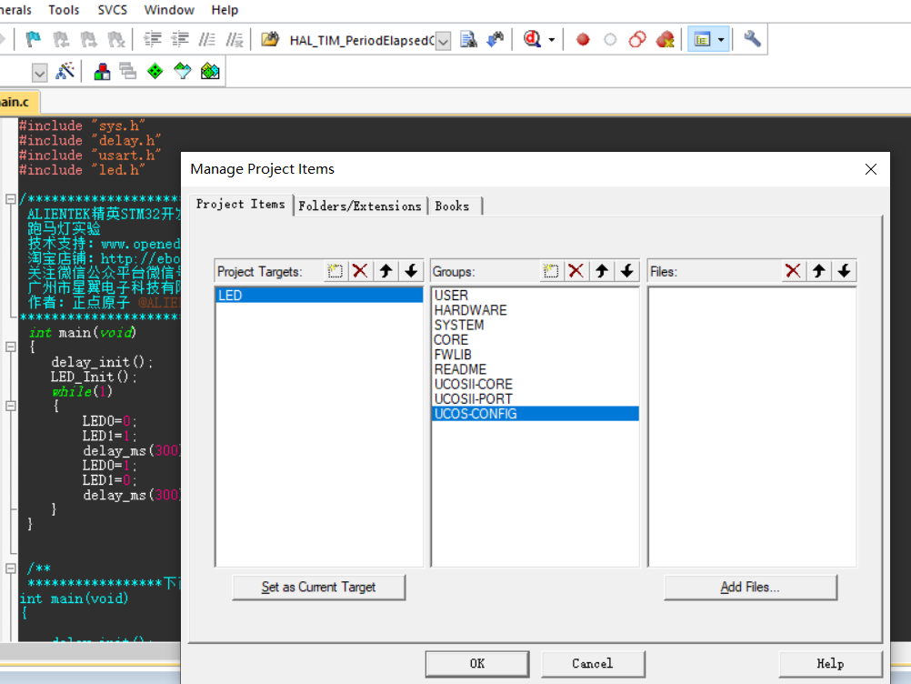Expand the window layout dropdown arrow
Screen dimensions: 911x684
click(x=721, y=40)
